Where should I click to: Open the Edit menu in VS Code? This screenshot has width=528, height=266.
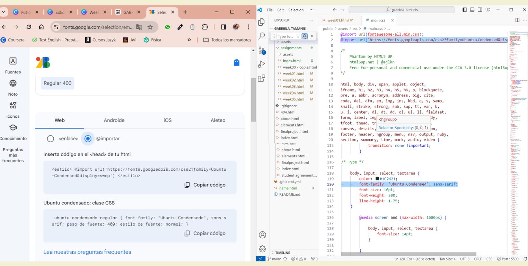(x=280, y=10)
